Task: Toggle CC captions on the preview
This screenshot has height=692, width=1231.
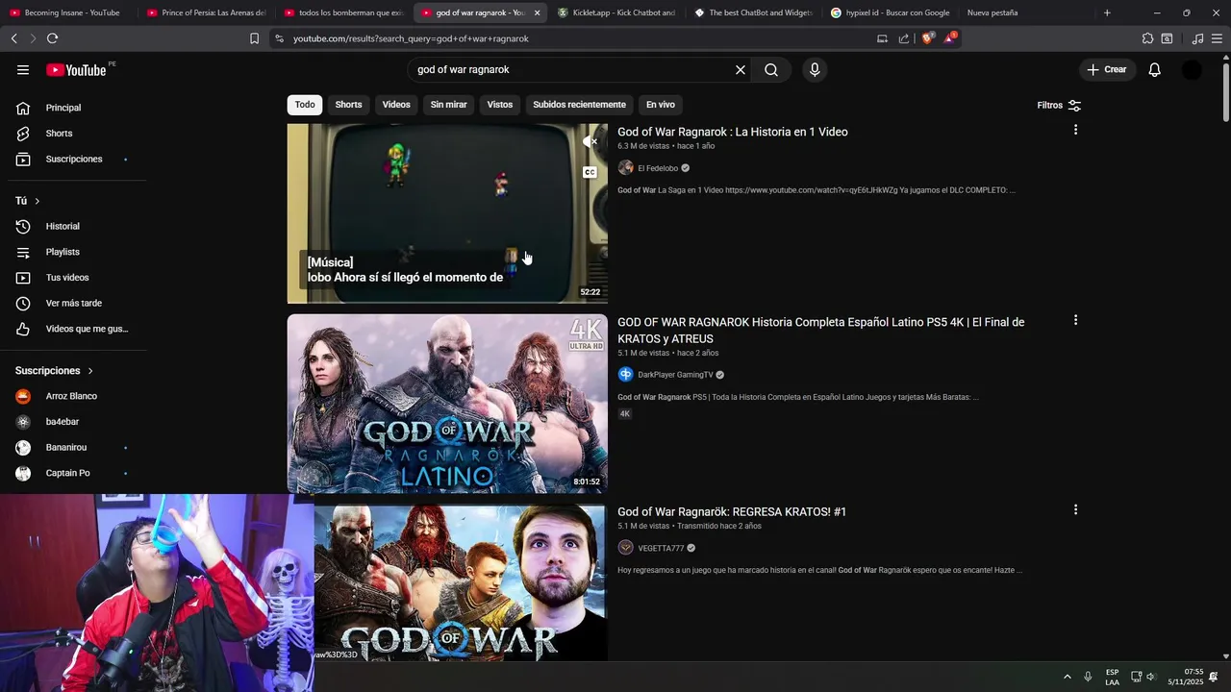Action: [590, 172]
